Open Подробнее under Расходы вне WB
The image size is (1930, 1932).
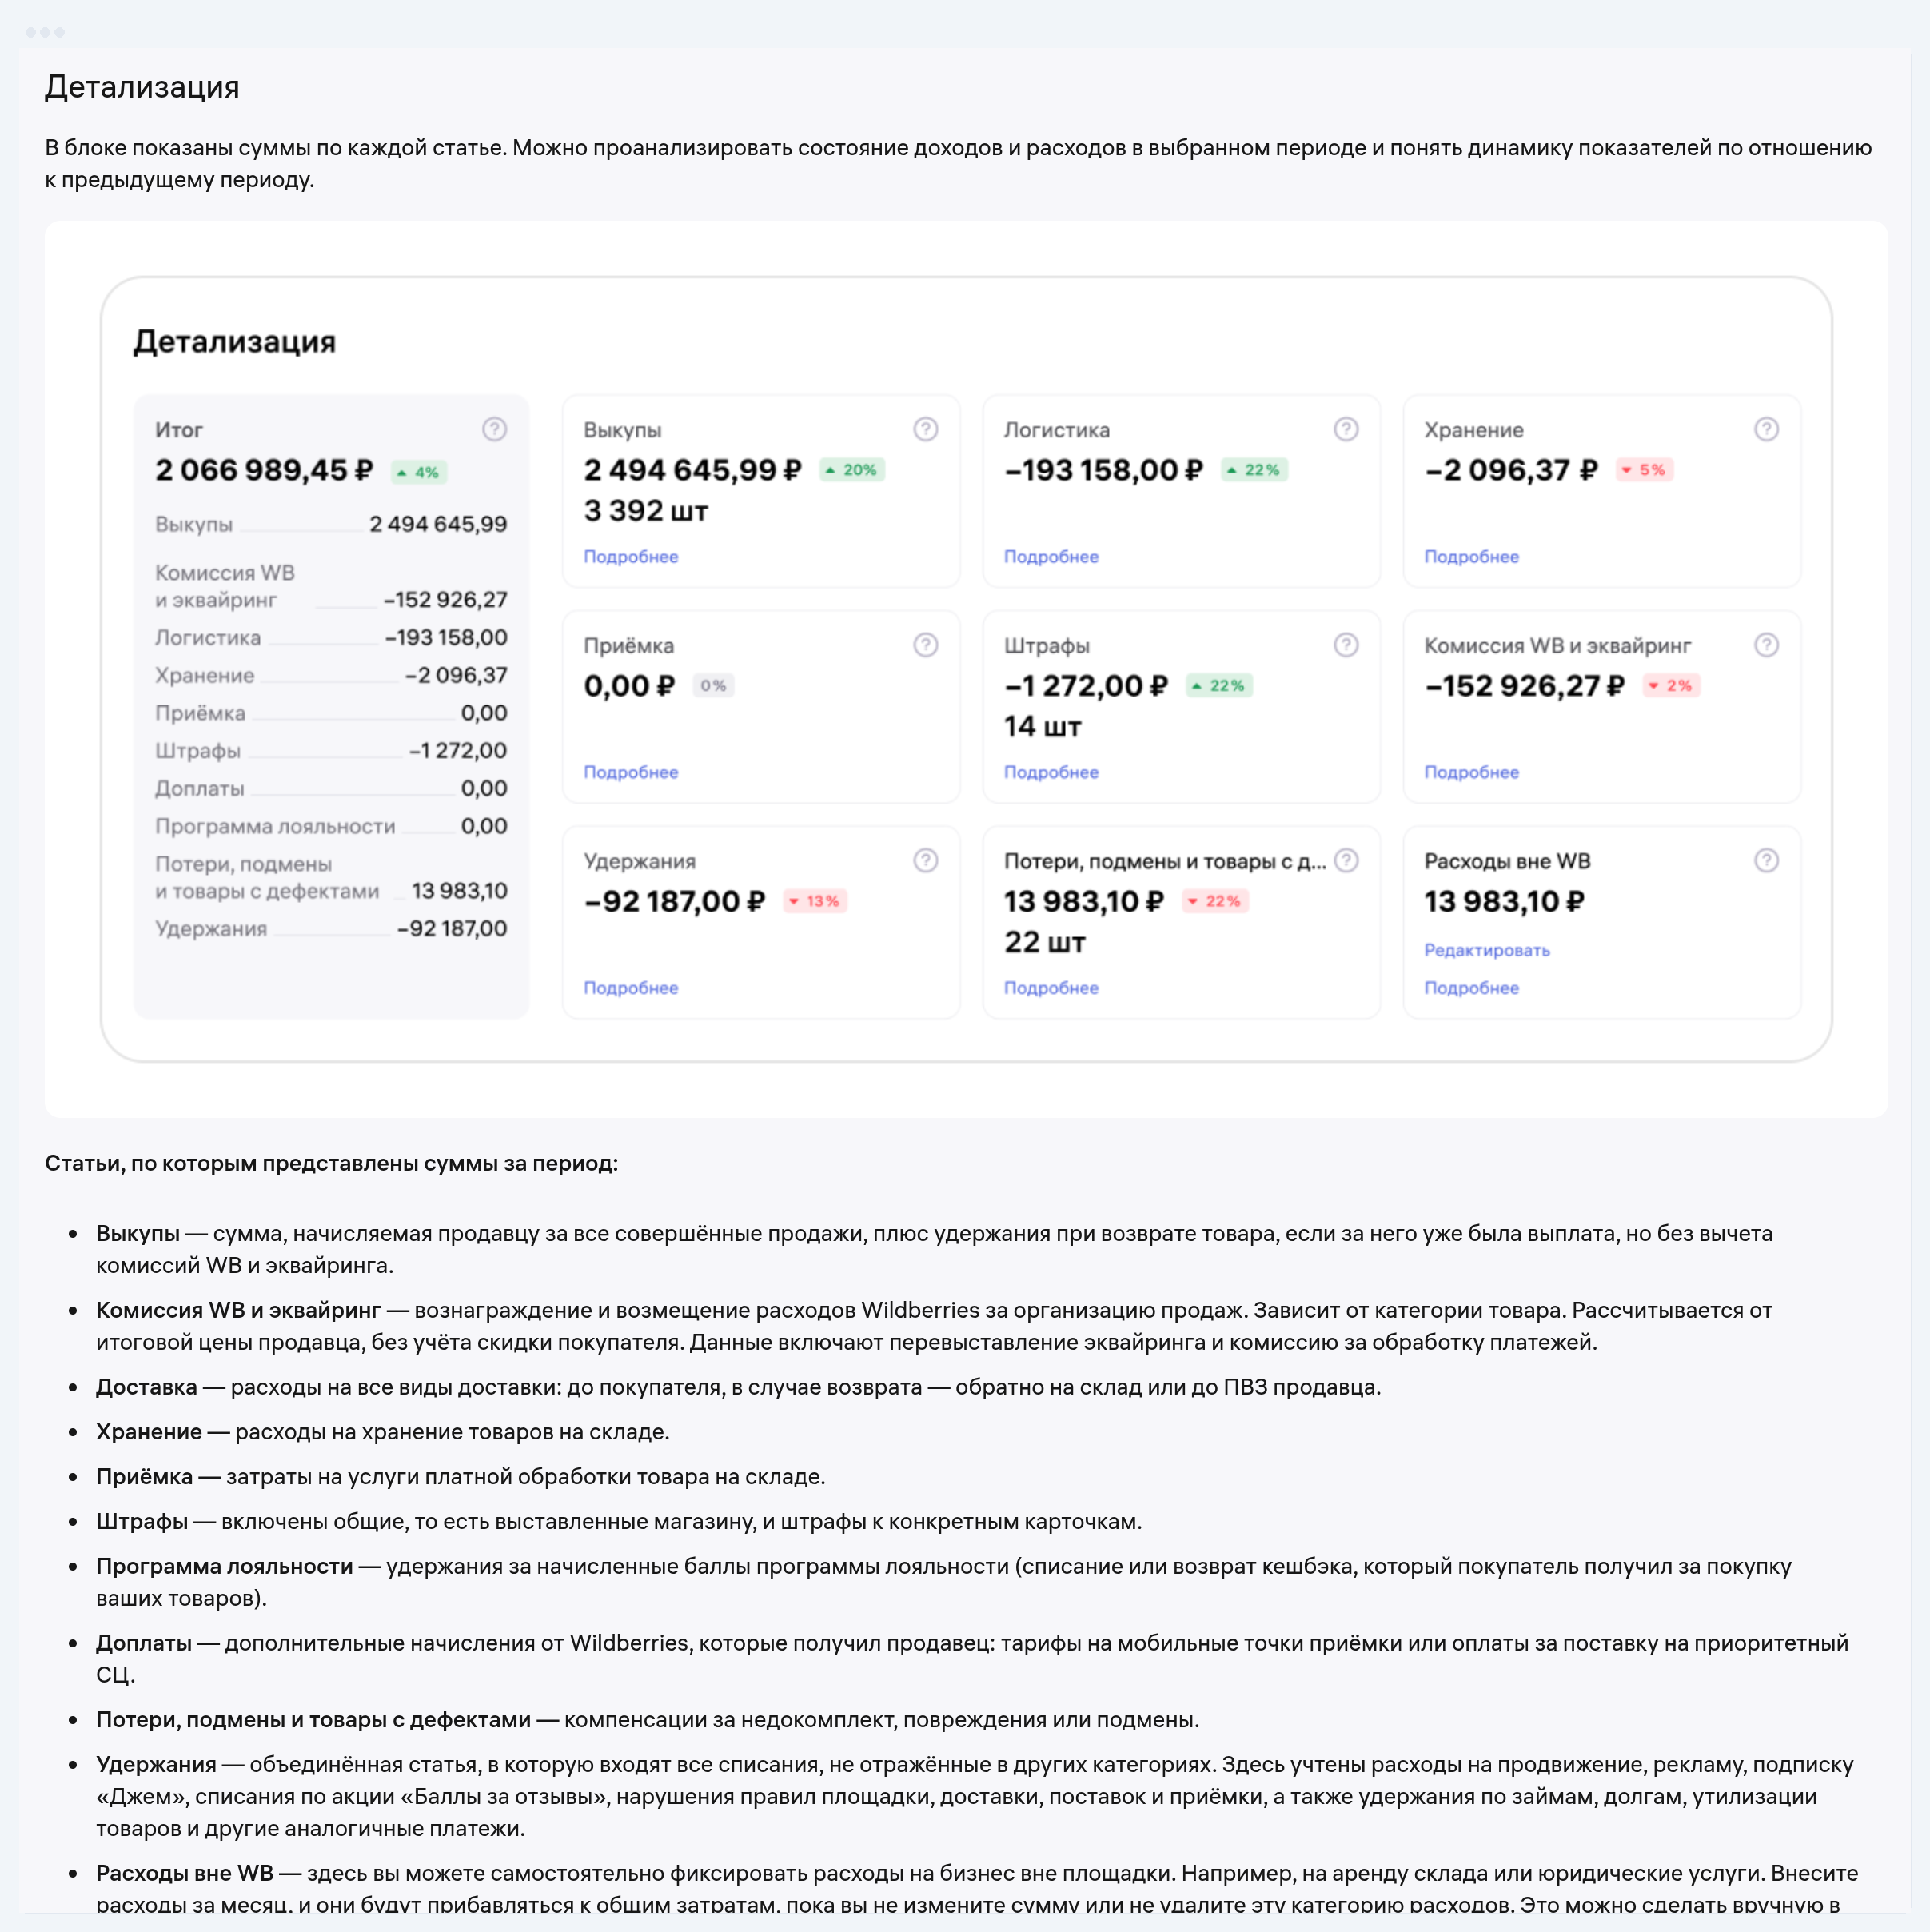coord(1472,988)
